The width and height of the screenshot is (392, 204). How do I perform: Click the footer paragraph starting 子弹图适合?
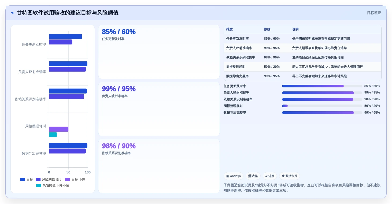302,188
